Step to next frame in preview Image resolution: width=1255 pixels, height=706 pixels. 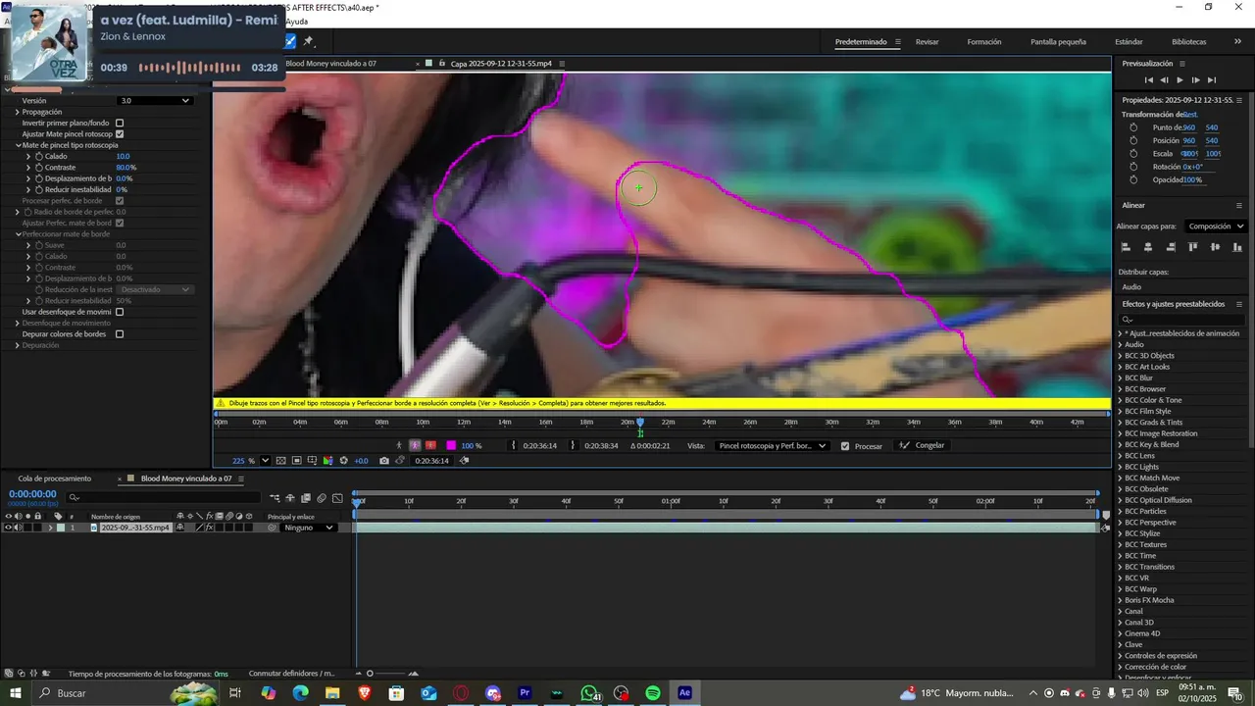tap(1195, 80)
